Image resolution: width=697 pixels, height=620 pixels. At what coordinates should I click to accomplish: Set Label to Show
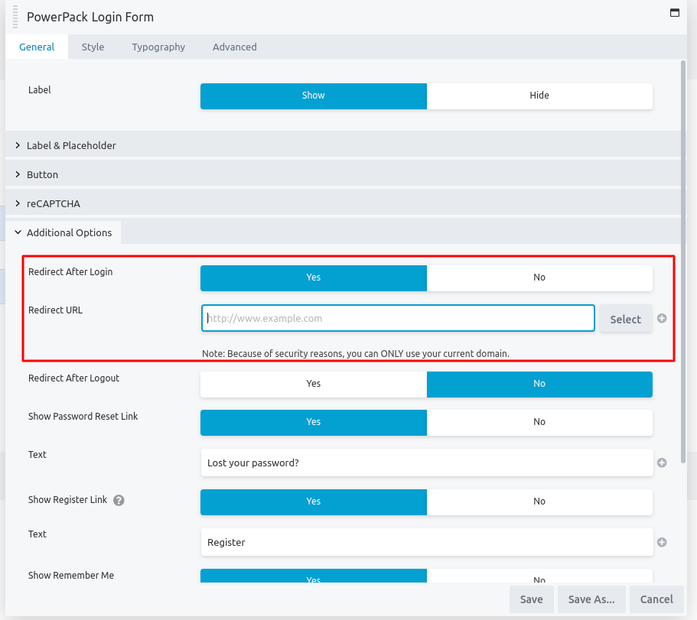pyautogui.click(x=314, y=96)
